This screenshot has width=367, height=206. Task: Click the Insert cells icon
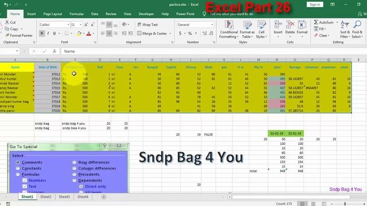tap(278, 25)
